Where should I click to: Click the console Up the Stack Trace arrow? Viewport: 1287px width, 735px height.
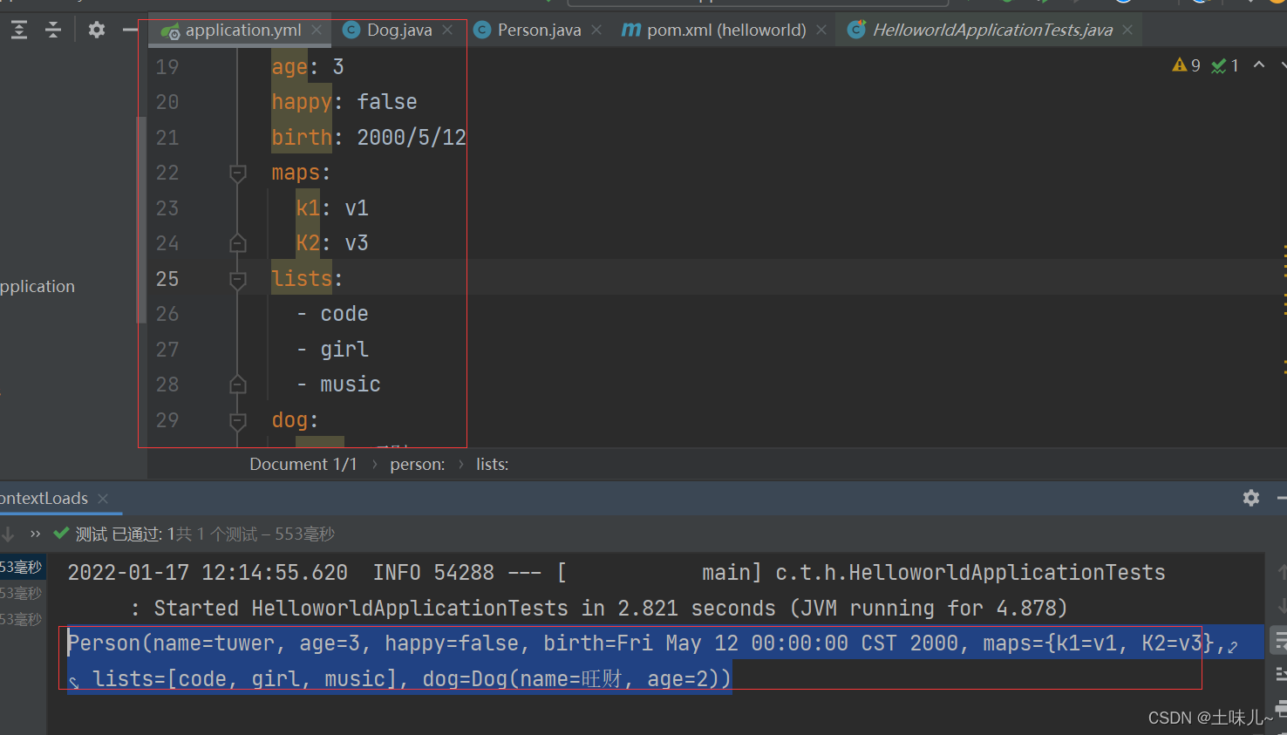tap(1282, 572)
